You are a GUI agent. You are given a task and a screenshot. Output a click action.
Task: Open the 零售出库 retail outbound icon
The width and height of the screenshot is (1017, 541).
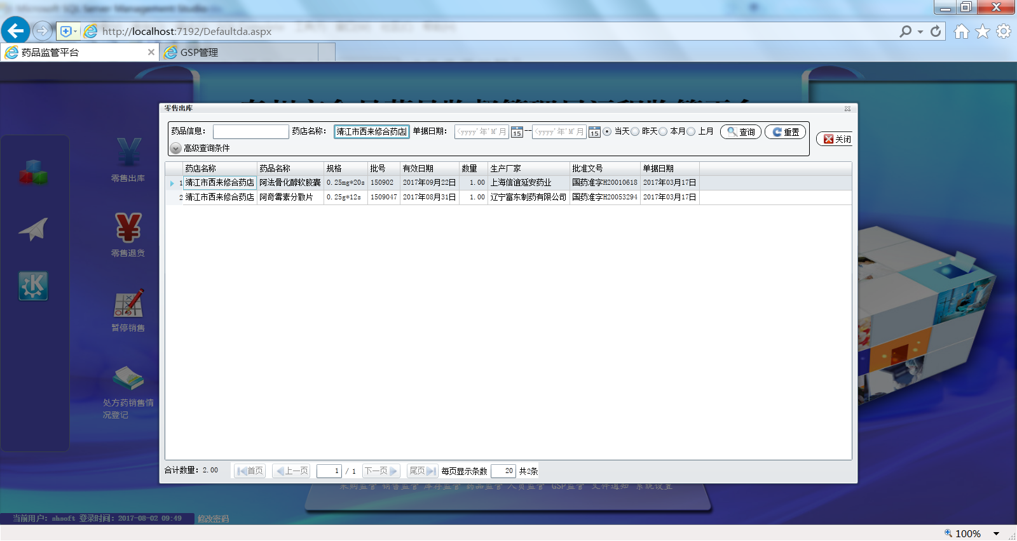coord(128,154)
